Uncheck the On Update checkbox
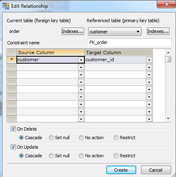 pos(13,147)
